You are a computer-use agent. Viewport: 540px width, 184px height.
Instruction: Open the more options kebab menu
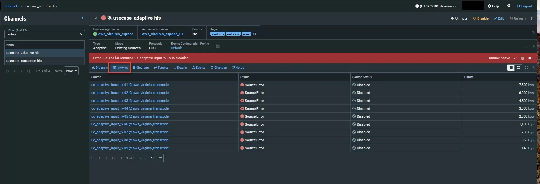point(532,18)
